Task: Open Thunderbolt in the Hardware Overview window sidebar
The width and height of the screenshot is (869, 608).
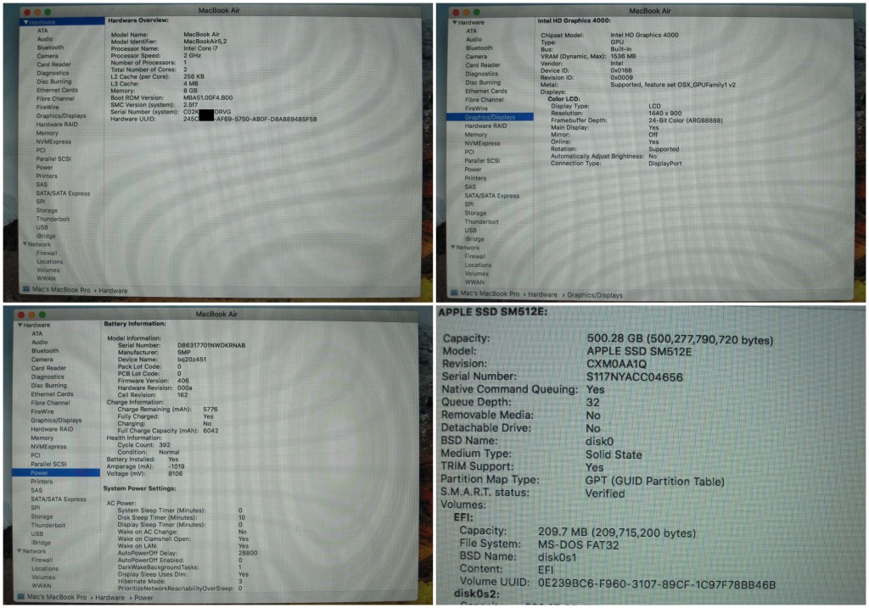Action: tap(53, 219)
